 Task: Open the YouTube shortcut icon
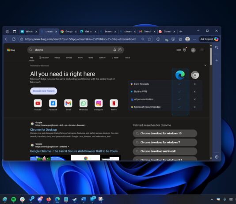coord(38,103)
